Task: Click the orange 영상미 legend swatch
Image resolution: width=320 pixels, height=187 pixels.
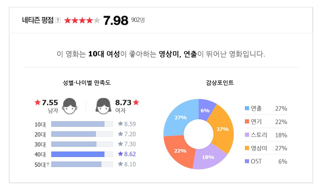Action: [x=247, y=148]
